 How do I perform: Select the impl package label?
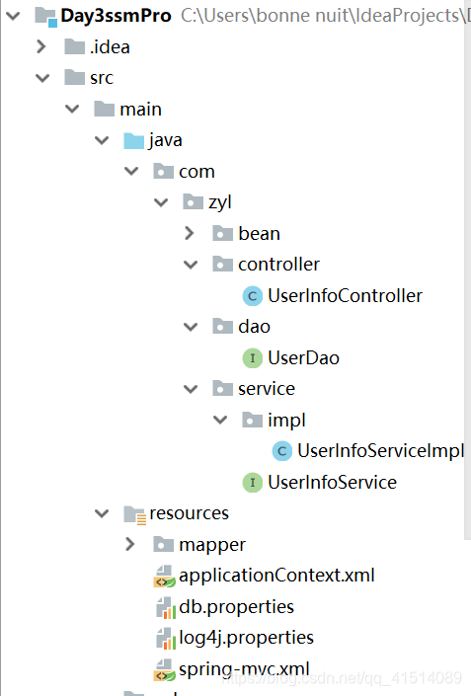click(x=286, y=421)
